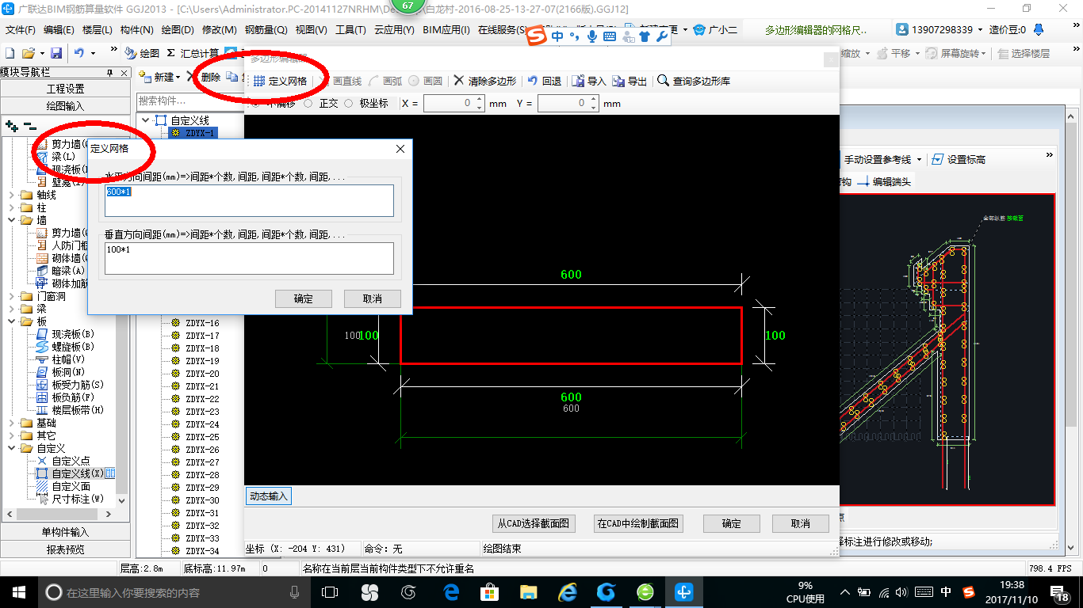Click the horizontal spacing field containing 600*1
Viewport: 1083px width, 608px height.
click(249, 200)
